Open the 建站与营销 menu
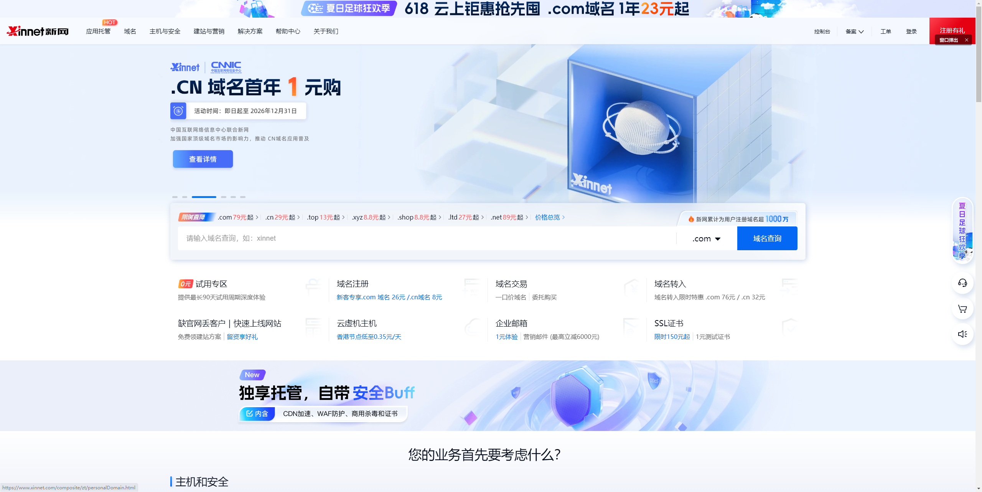 point(209,31)
